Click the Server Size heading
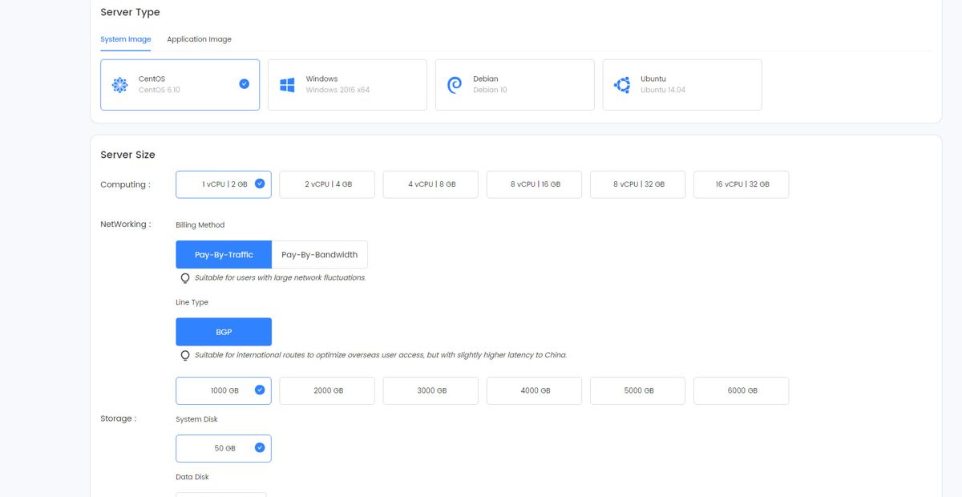This screenshot has width=962, height=497. (127, 155)
